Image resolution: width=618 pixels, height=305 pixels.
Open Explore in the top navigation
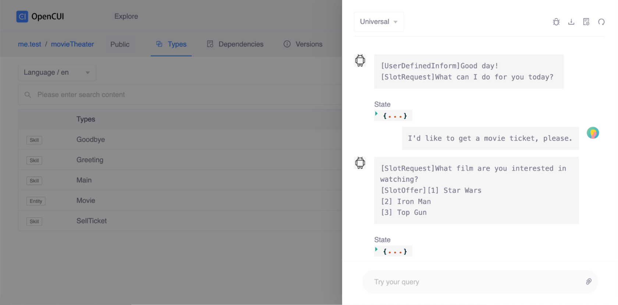click(126, 16)
